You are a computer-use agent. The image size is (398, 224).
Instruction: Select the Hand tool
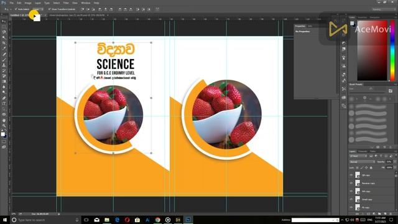click(4, 120)
